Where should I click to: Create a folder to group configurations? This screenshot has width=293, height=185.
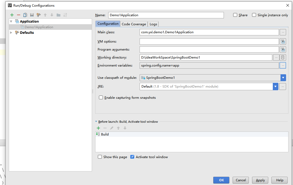(58, 15)
